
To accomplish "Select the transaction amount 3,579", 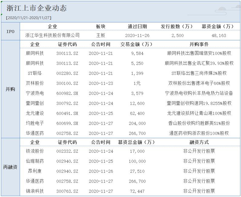I will [x=137, y=93].
